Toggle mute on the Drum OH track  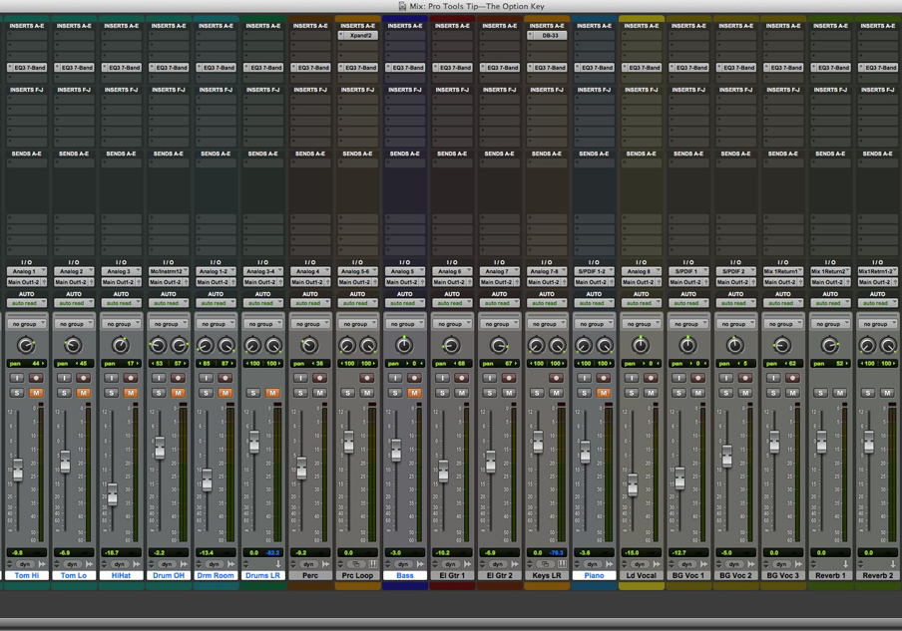[x=178, y=393]
